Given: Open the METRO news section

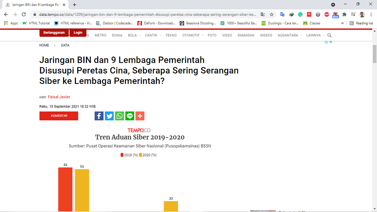Looking at the screenshot, I should tap(100, 35).
